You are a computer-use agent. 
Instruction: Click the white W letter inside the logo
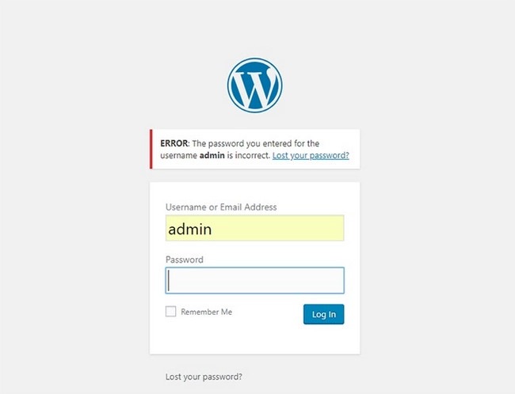(254, 86)
